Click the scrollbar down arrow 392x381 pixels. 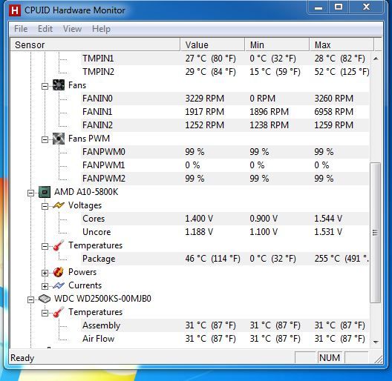[376, 342]
